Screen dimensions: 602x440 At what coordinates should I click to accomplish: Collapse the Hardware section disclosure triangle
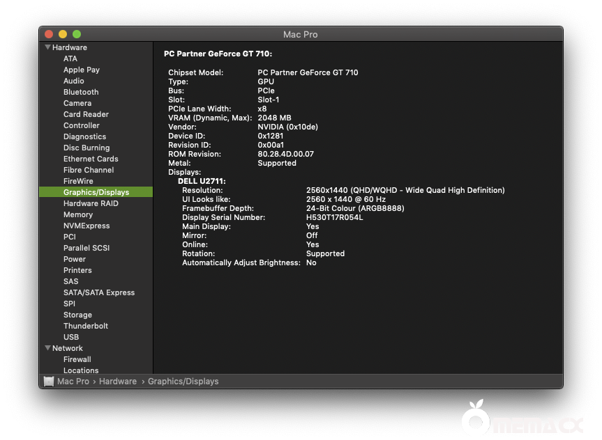click(x=47, y=47)
